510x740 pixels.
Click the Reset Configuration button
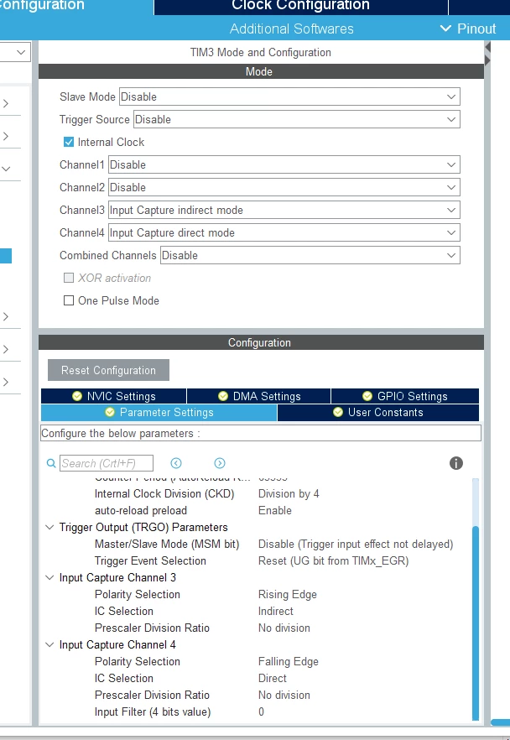click(x=108, y=370)
